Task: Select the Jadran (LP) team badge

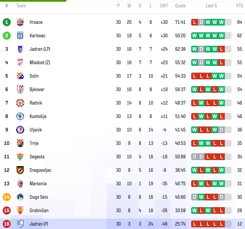Action: click(x=20, y=49)
